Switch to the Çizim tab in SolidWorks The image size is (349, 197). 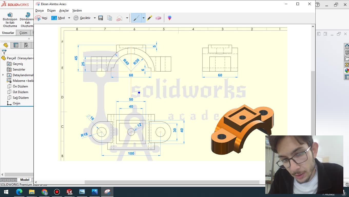(23, 33)
